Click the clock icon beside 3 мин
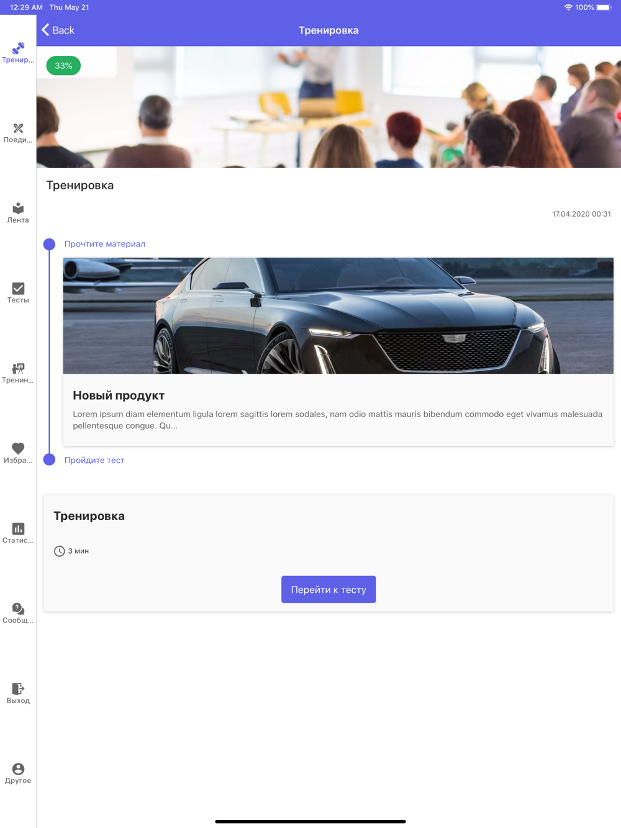Viewport: 621px width, 828px height. [59, 551]
